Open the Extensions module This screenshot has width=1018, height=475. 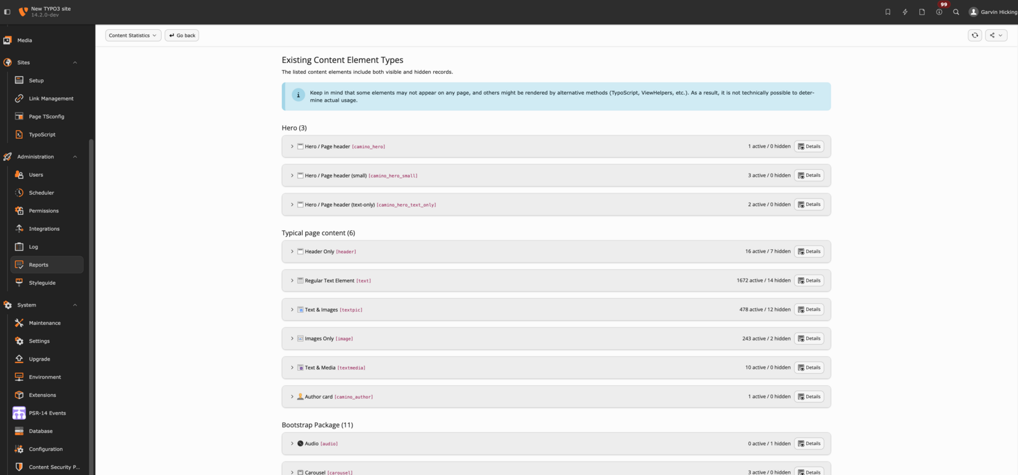click(x=42, y=395)
